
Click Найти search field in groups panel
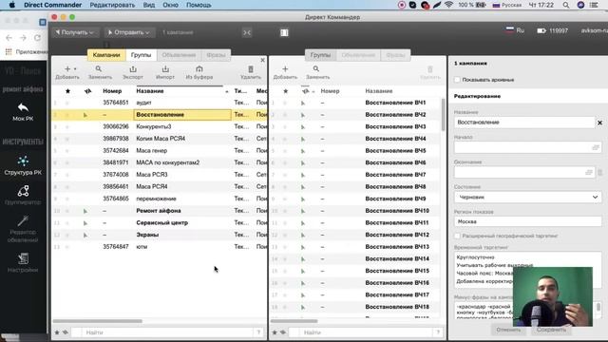[x=367, y=332]
